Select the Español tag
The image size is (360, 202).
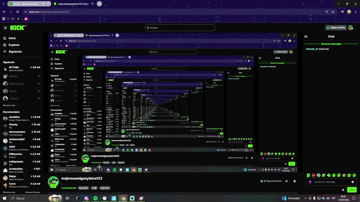(x=105, y=188)
